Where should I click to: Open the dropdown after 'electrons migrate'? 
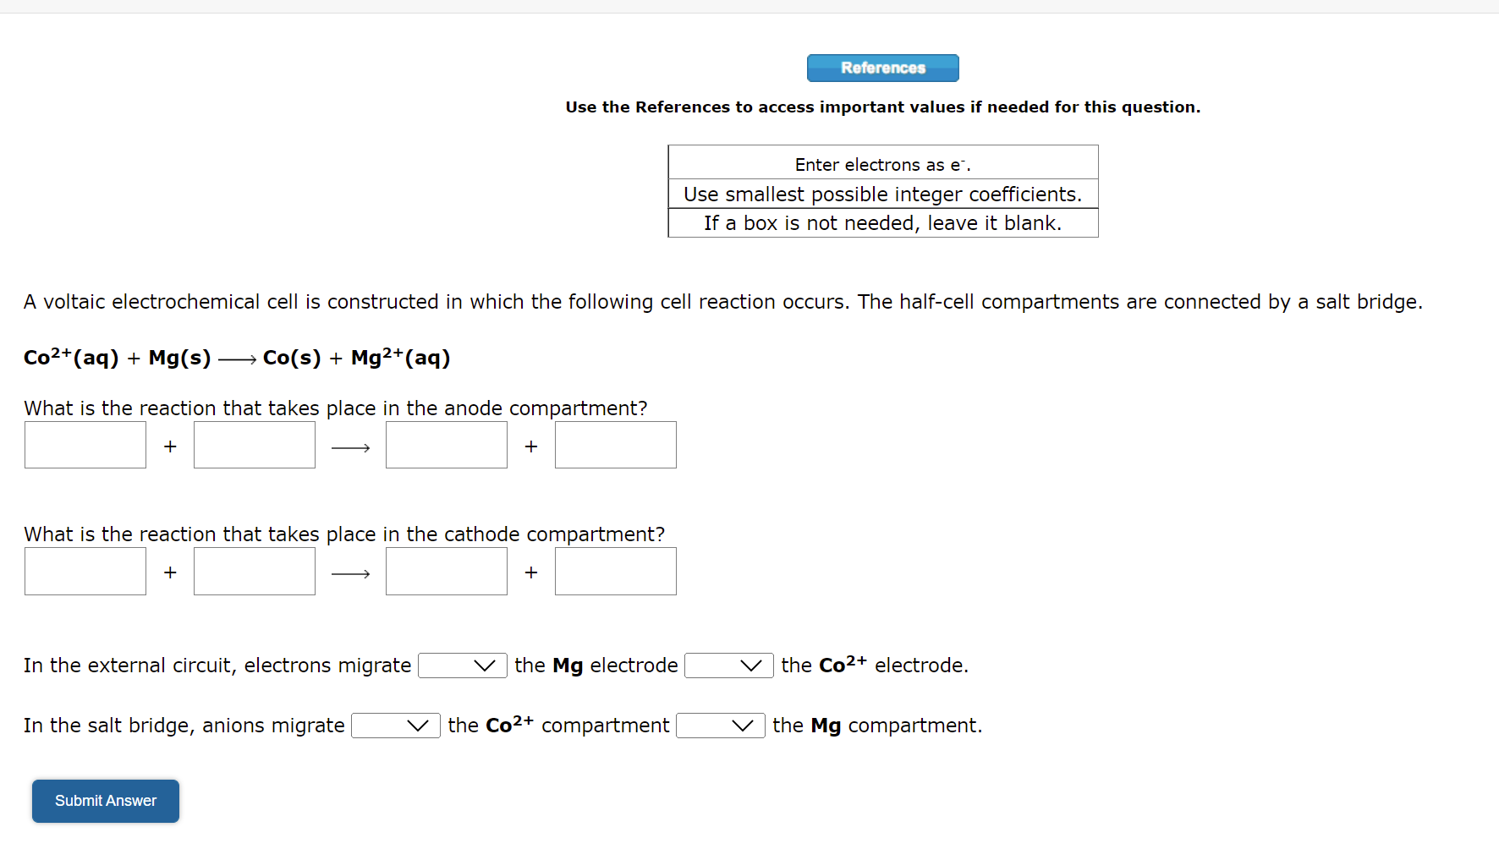[462, 666]
